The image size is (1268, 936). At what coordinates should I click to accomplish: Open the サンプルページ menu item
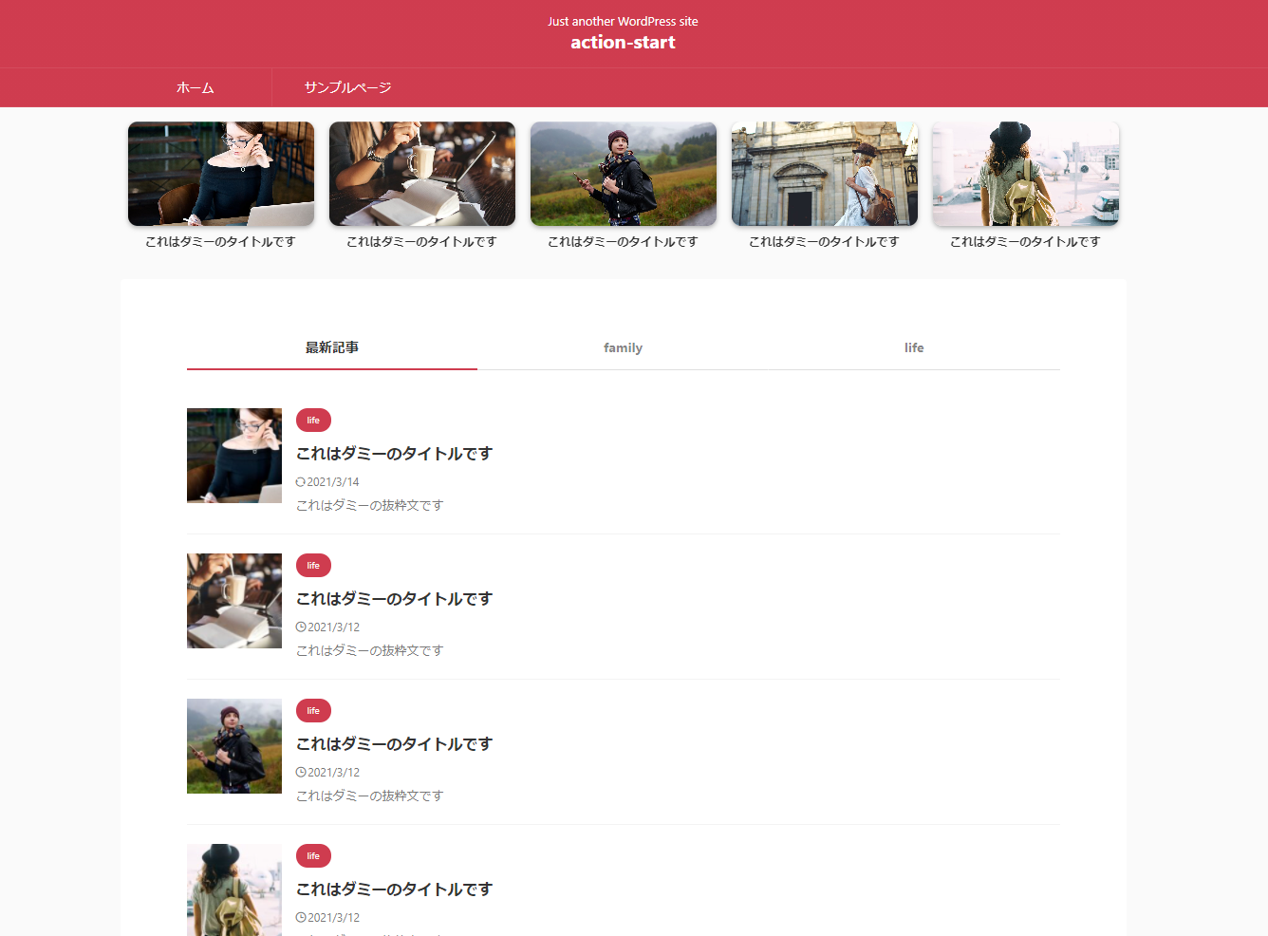(x=347, y=87)
